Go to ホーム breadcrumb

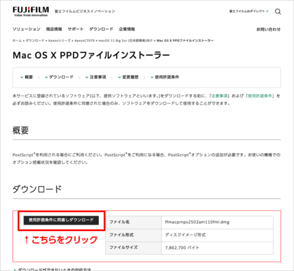pyautogui.click(x=17, y=41)
